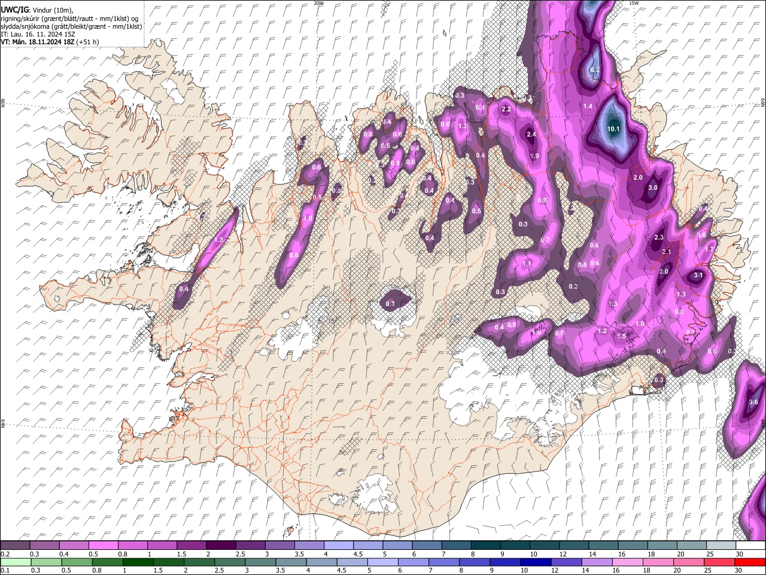Click the 2.0 precipitation label on the map
This screenshot has height=575, width=766.
click(638, 178)
